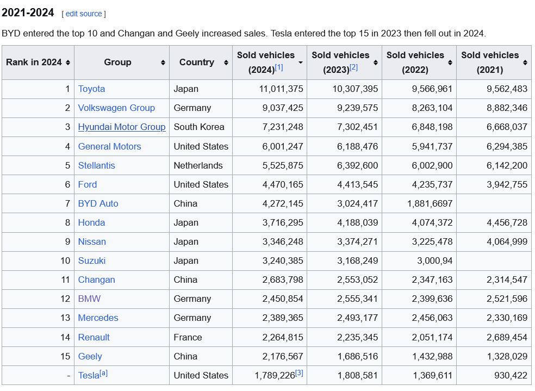The height and width of the screenshot is (391, 535).
Task: Select BYD Auto's 2022 value 1,881,6697
Action: [430, 204]
